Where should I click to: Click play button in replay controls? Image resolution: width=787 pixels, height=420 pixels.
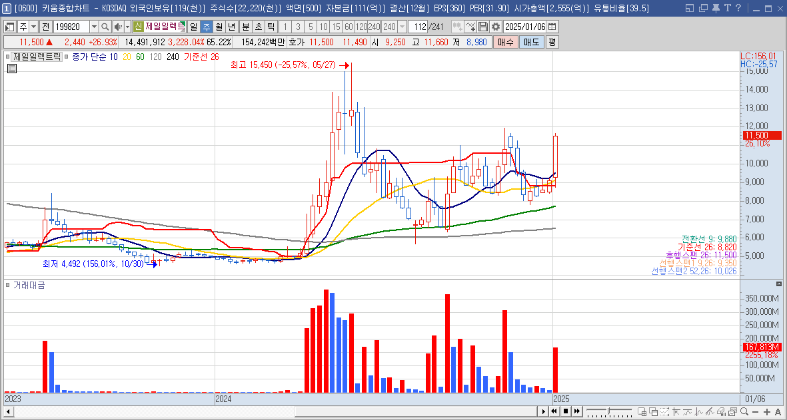pos(544,411)
